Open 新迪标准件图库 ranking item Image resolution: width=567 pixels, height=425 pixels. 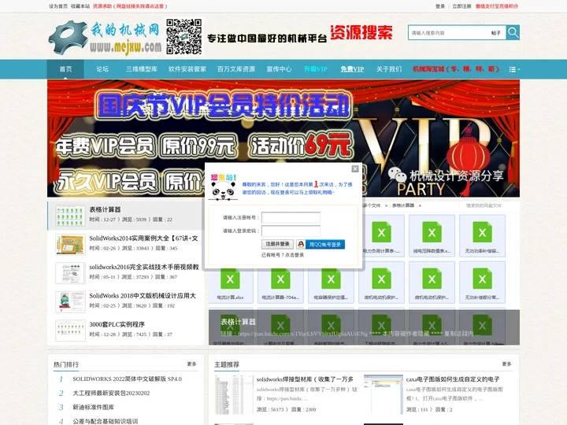(93, 407)
